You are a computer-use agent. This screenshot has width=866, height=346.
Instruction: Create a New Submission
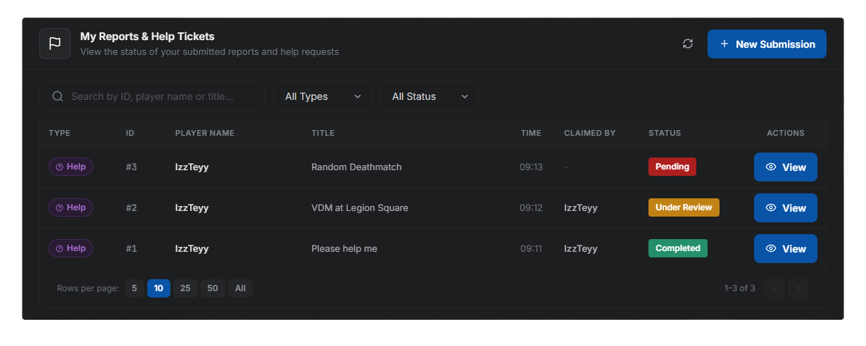pyautogui.click(x=767, y=44)
